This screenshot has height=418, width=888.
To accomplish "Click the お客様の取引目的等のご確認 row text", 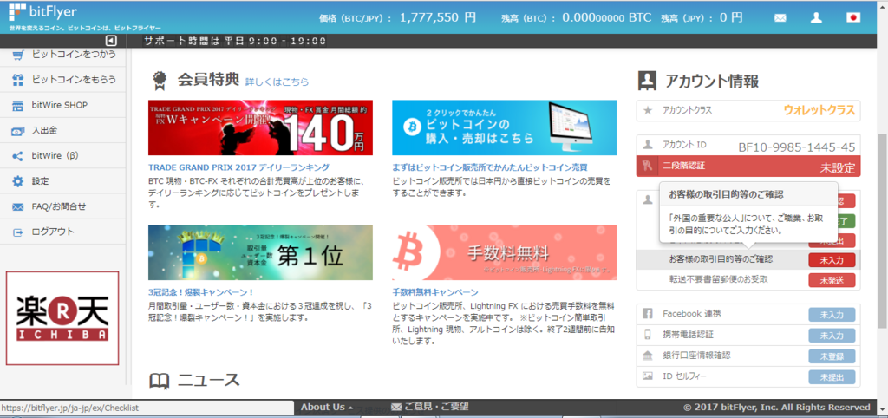I will 721,259.
